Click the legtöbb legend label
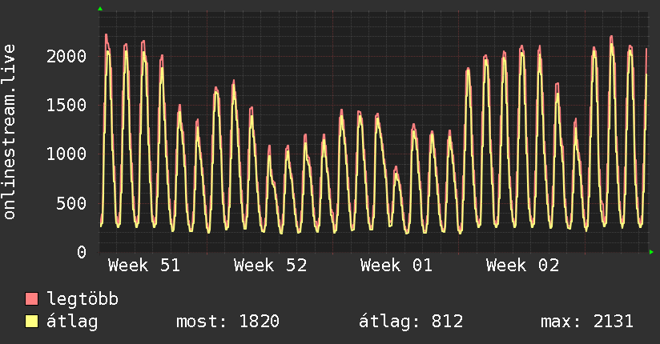 pos(82,299)
